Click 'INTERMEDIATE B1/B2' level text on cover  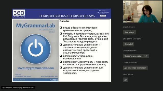point(47,31)
